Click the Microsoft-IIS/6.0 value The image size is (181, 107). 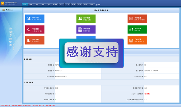click(x=61, y=77)
